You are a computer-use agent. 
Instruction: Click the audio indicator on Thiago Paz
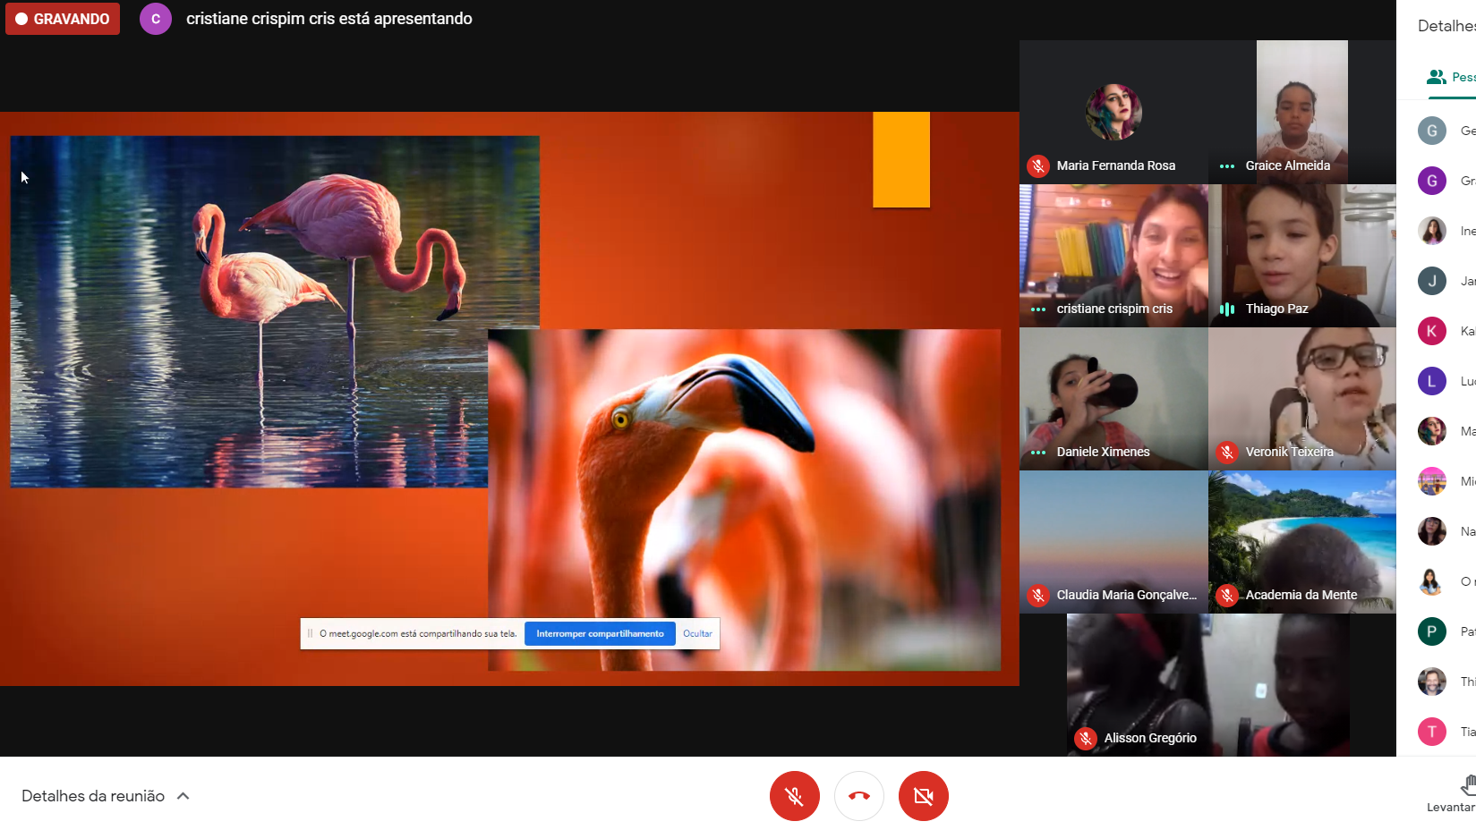pos(1227,309)
